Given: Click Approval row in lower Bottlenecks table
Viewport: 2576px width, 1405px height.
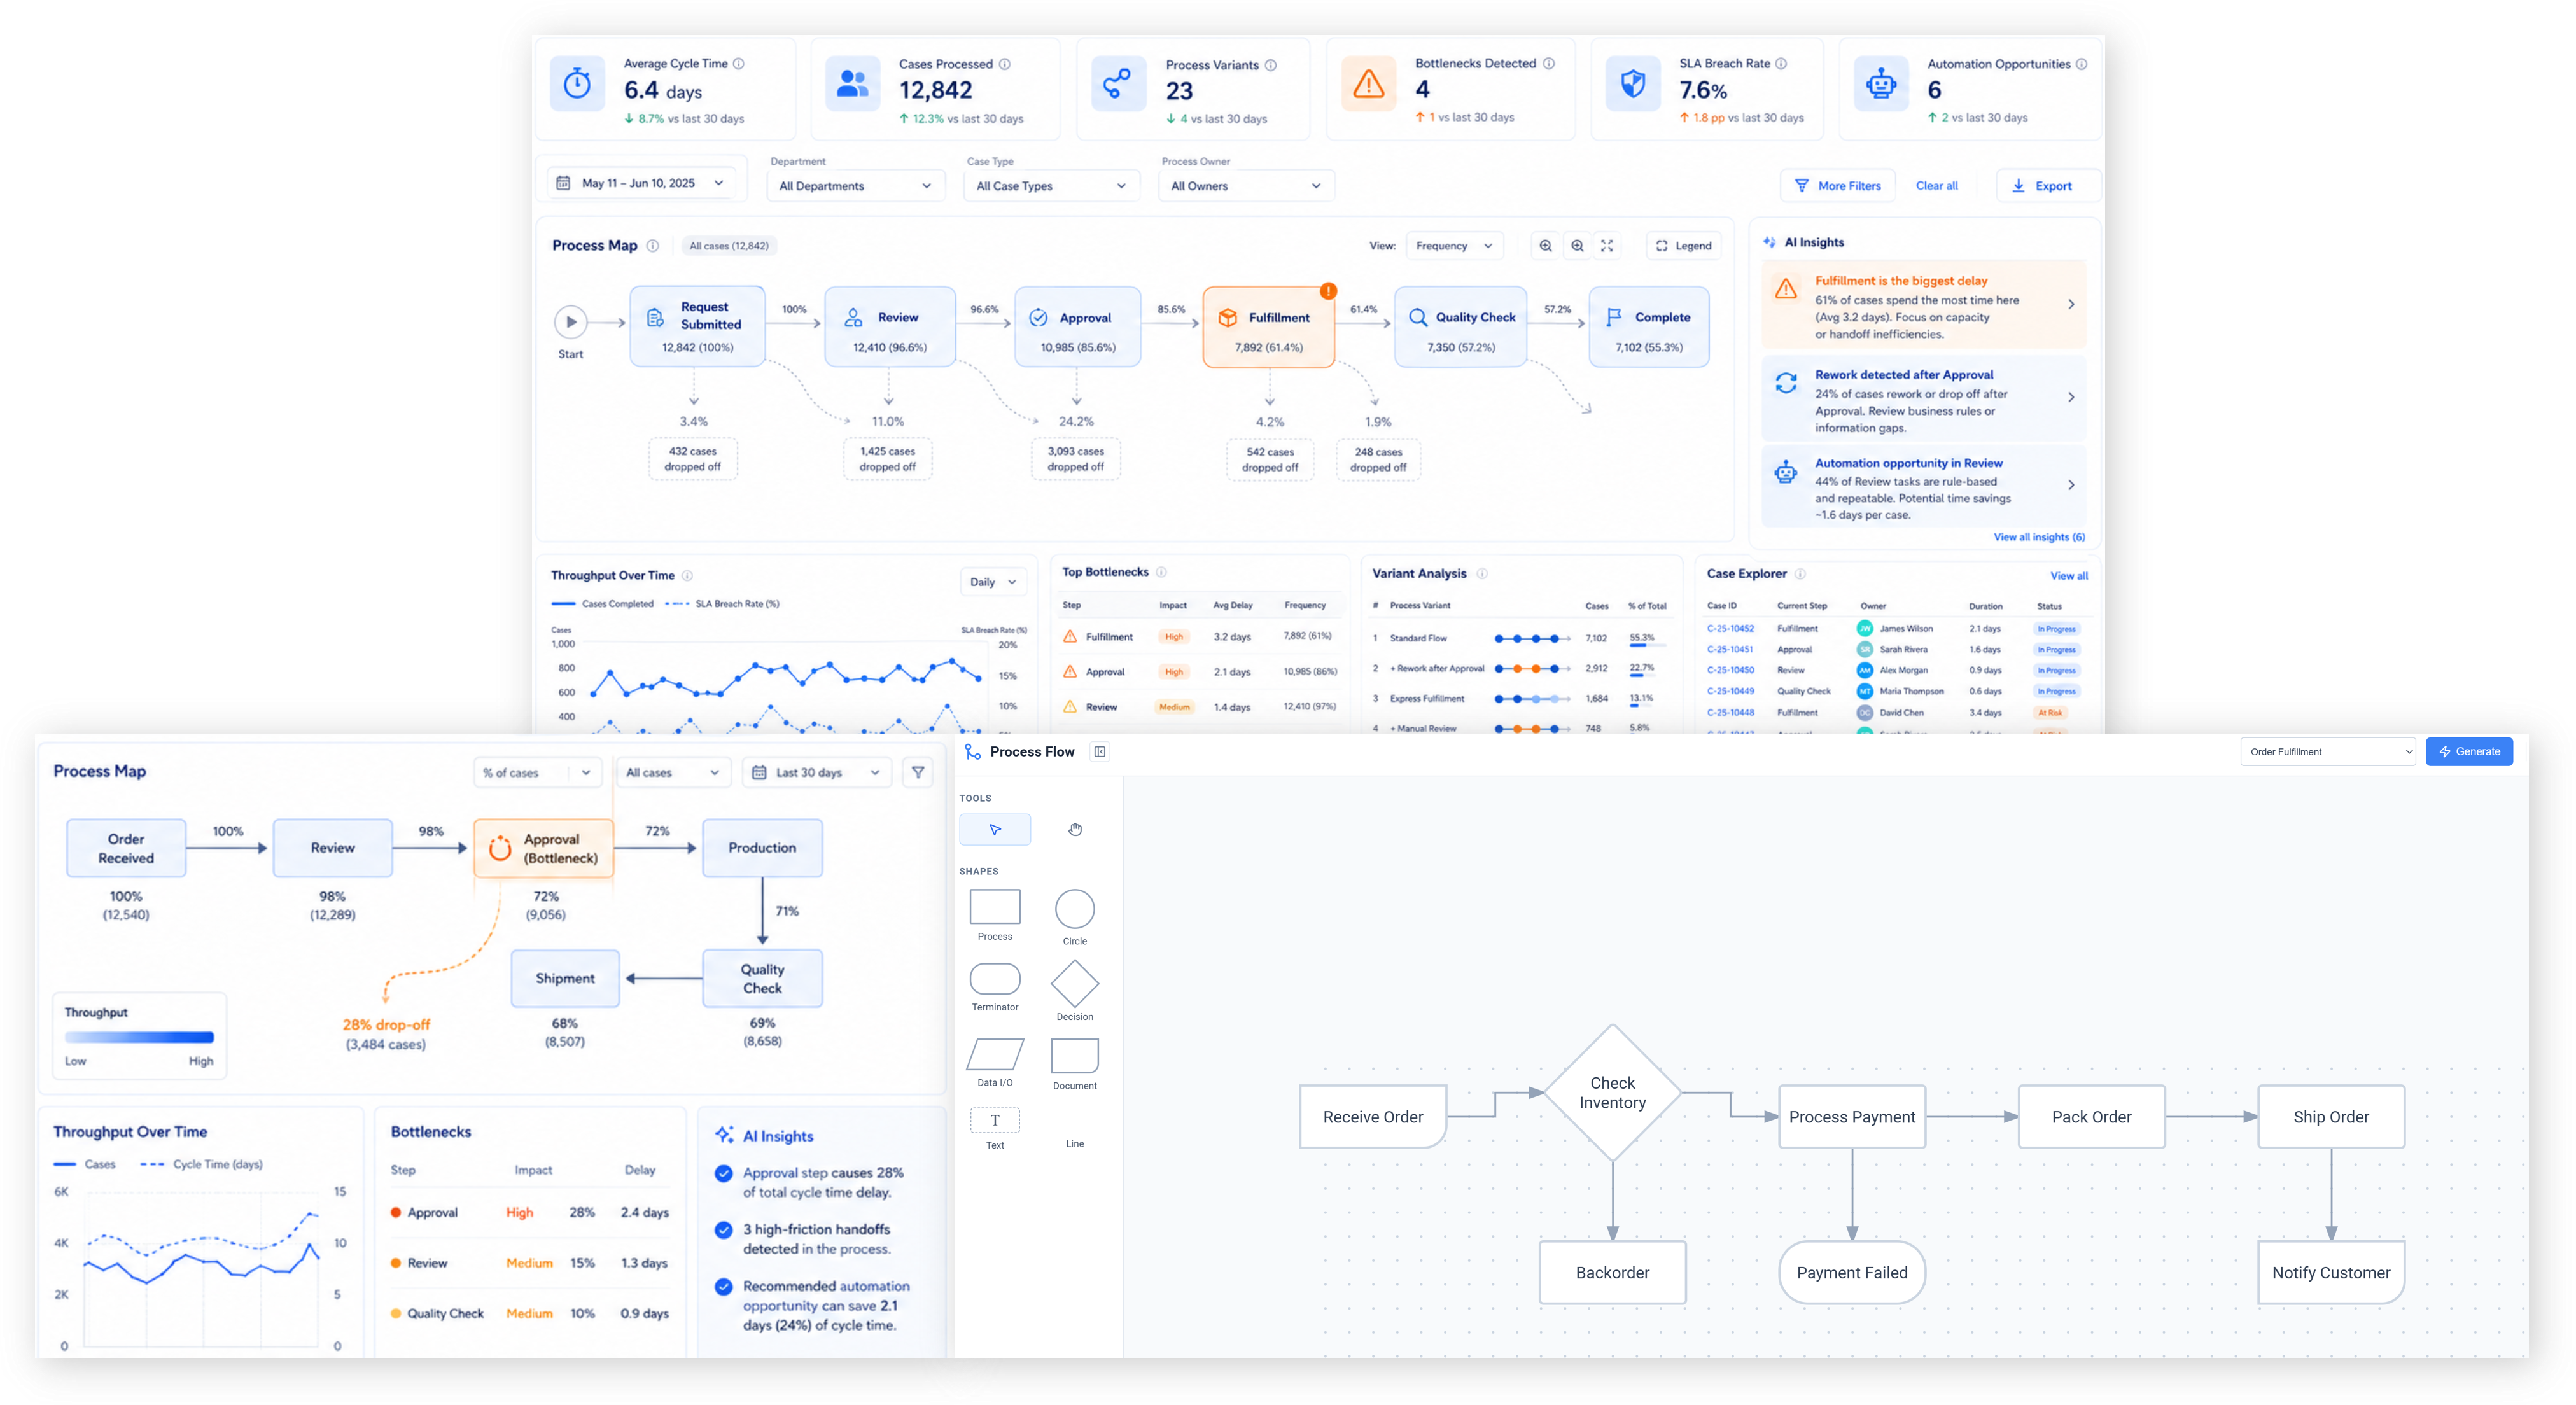Looking at the screenshot, I should click(x=530, y=1213).
